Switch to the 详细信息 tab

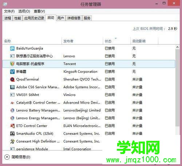[74, 18]
